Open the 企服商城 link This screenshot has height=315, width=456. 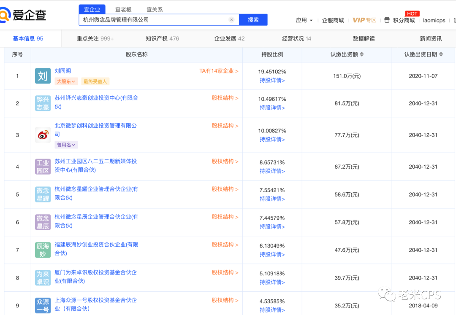pos(333,20)
